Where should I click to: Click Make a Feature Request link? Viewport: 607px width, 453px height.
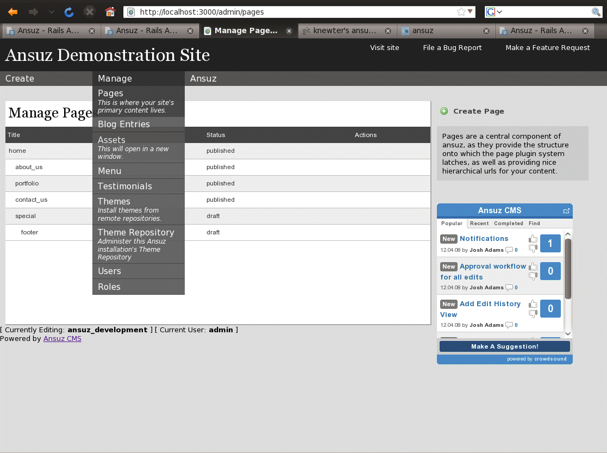tap(548, 48)
